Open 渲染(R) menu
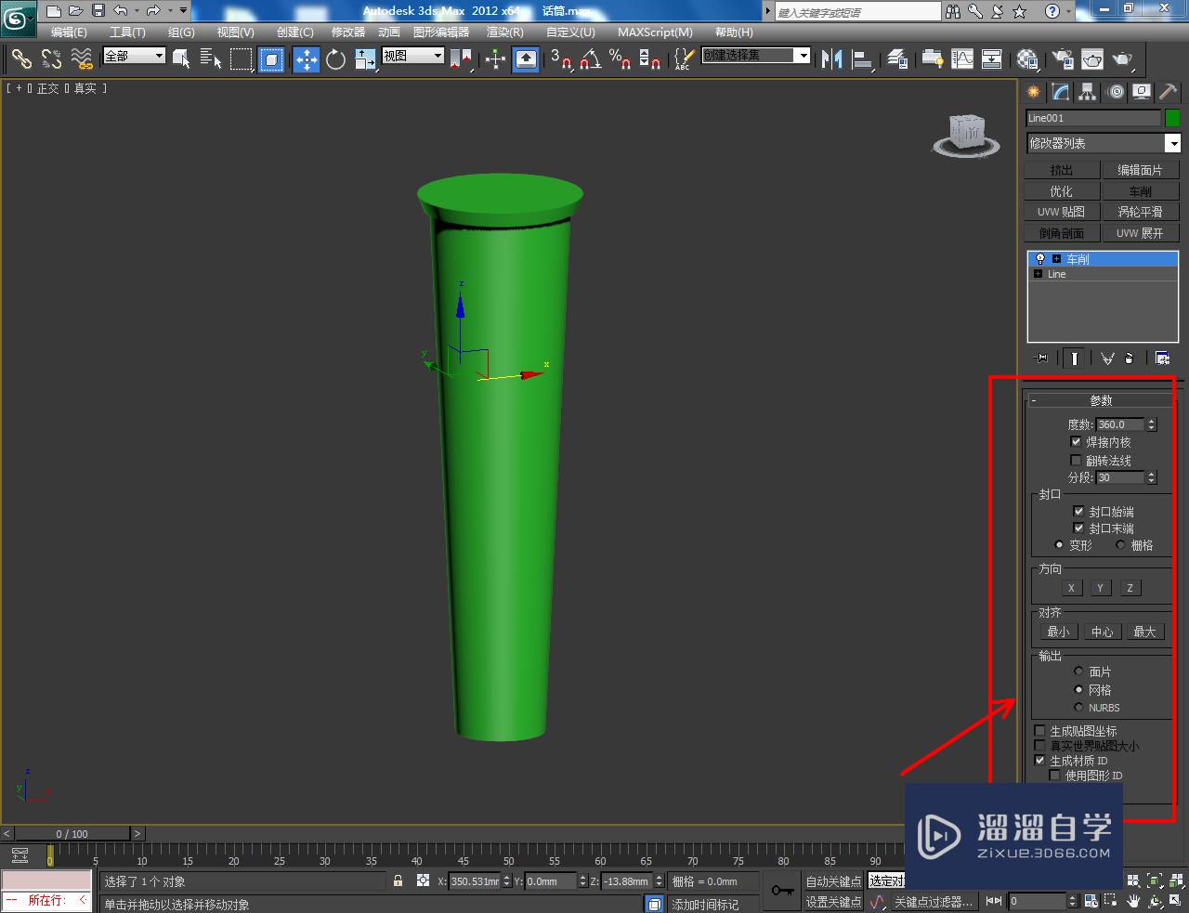 (504, 33)
